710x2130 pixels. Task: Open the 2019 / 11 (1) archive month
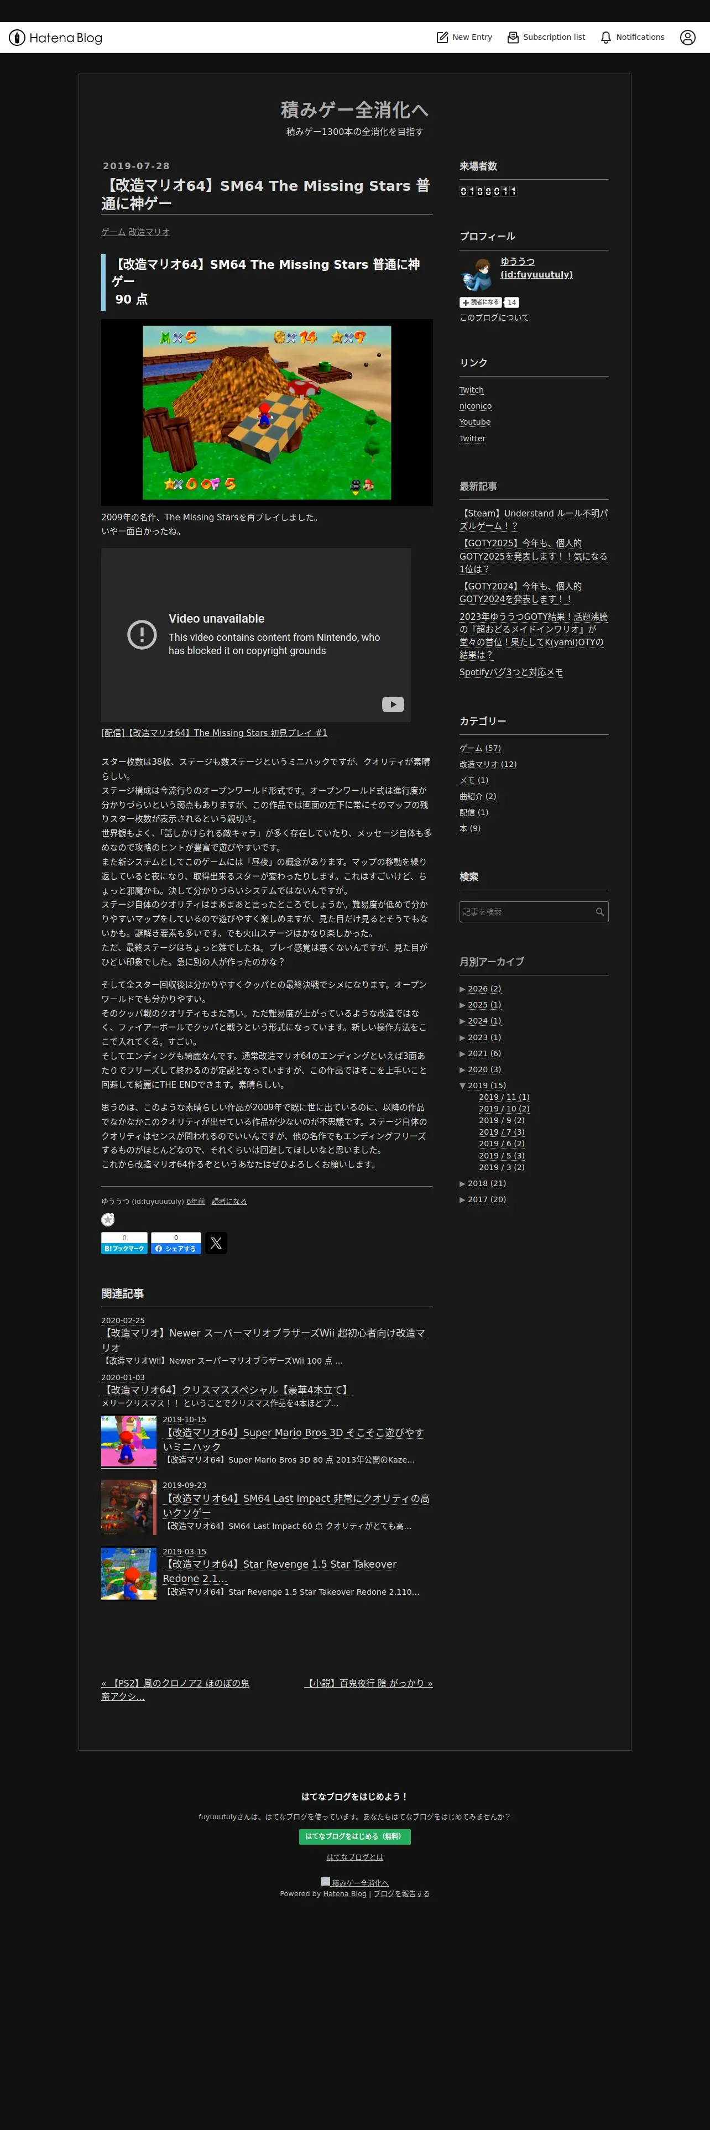click(x=504, y=1097)
